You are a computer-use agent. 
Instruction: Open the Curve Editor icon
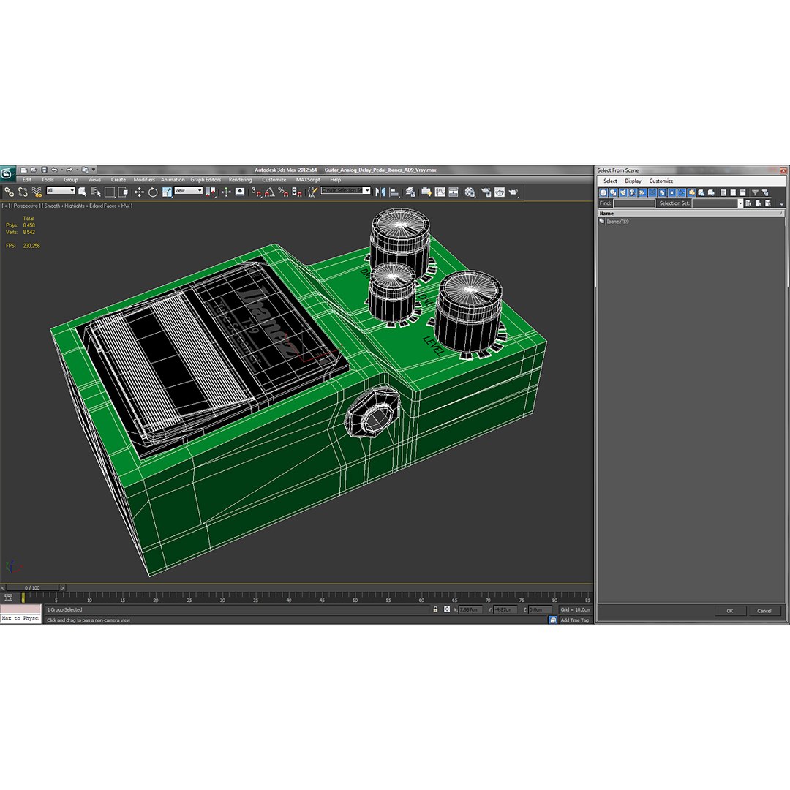[x=440, y=192]
